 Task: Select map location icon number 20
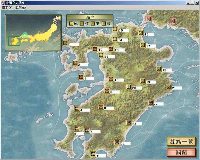click(129, 87)
